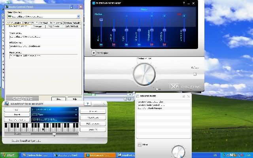Click the memory used/free readout in SoundFont Bank Manager
This screenshot has height=158, width=253.
point(55,120)
